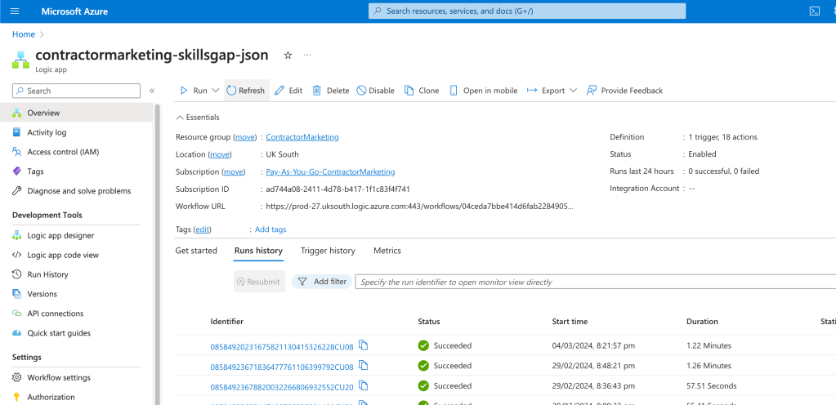Click Provide Feedback in toolbar

pos(624,91)
